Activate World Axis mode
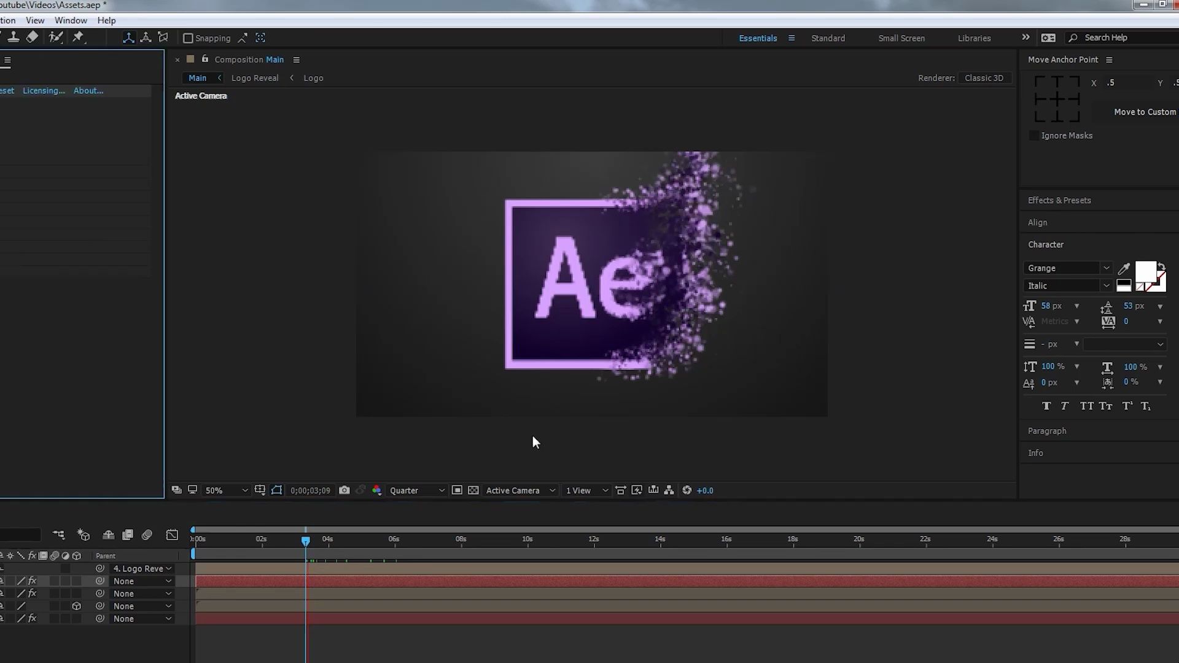Image resolution: width=1179 pixels, height=663 pixels. (146, 37)
